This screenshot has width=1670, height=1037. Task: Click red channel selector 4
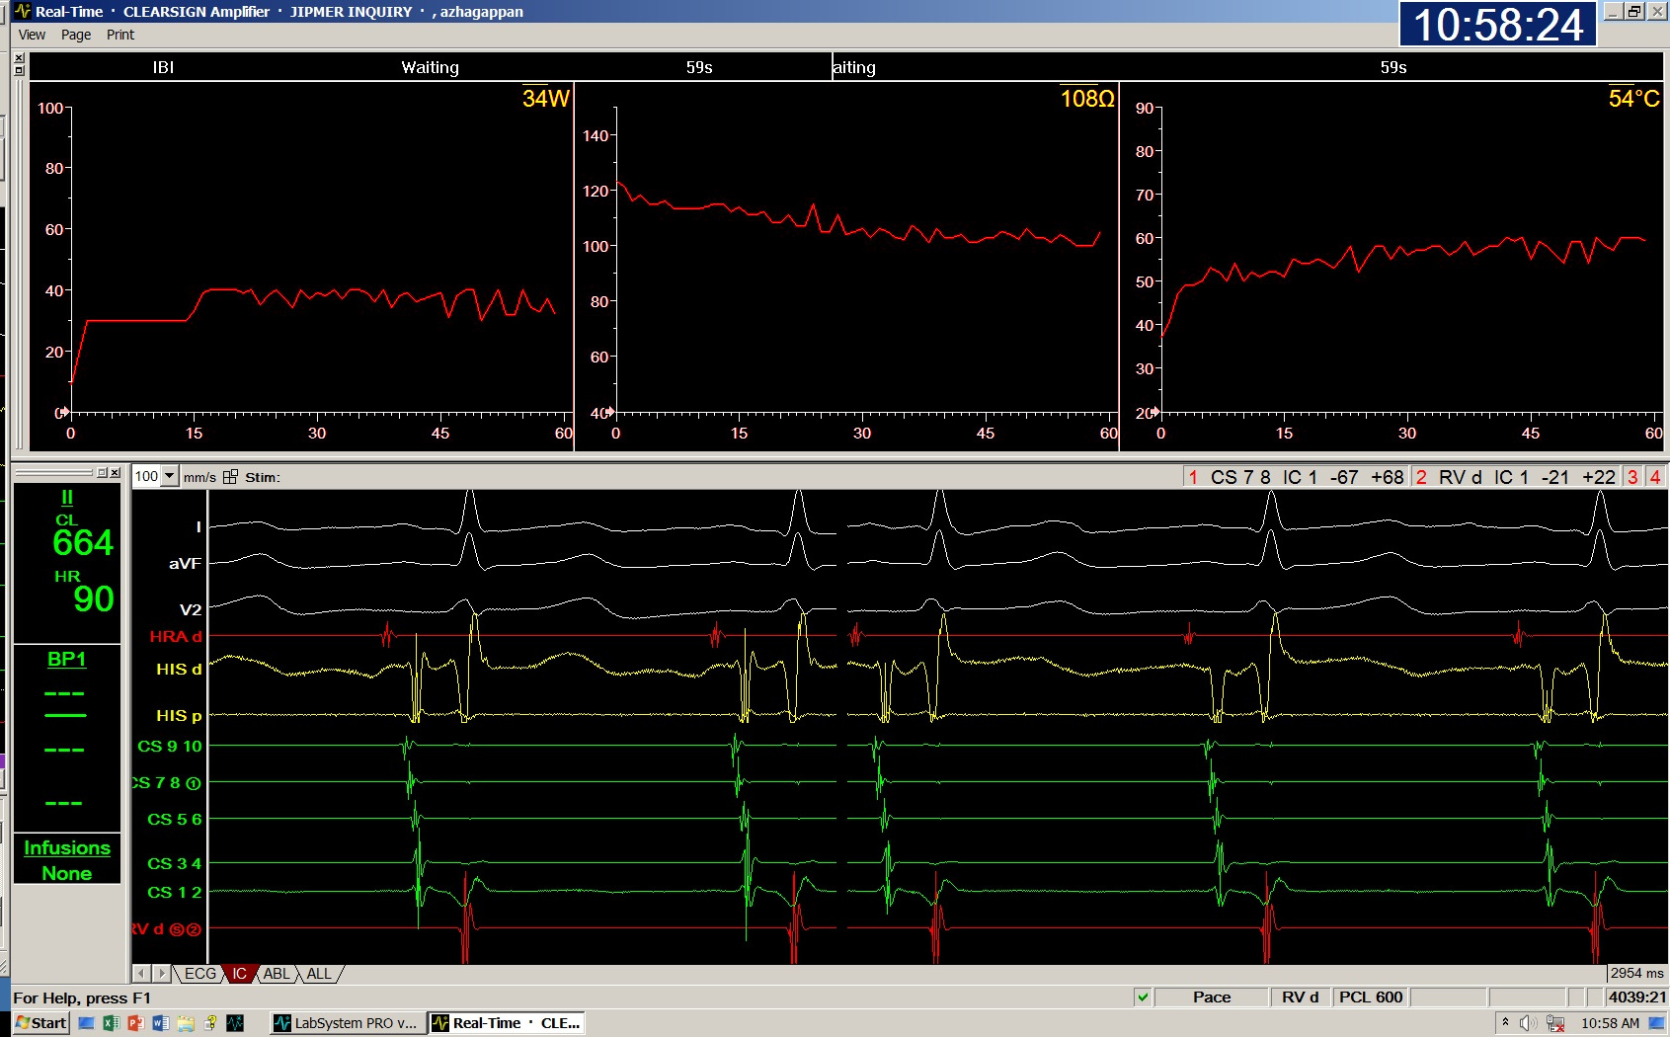pyautogui.click(x=1657, y=476)
